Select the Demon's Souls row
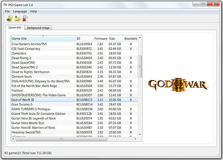The height and width of the screenshot is (160, 223). pyautogui.click(x=74, y=76)
